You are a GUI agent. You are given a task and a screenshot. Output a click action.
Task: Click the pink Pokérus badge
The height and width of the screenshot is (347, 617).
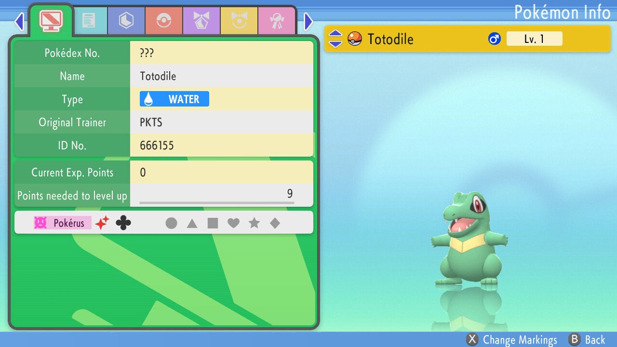[x=63, y=223]
